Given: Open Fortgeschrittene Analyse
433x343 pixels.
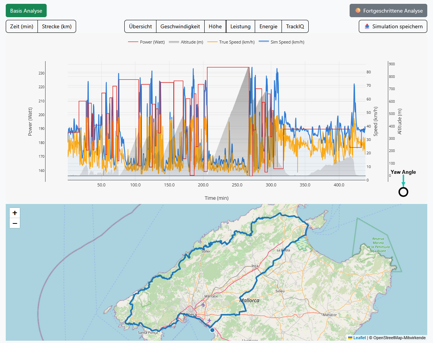Looking at the screenshot, I should pos(388,11).
